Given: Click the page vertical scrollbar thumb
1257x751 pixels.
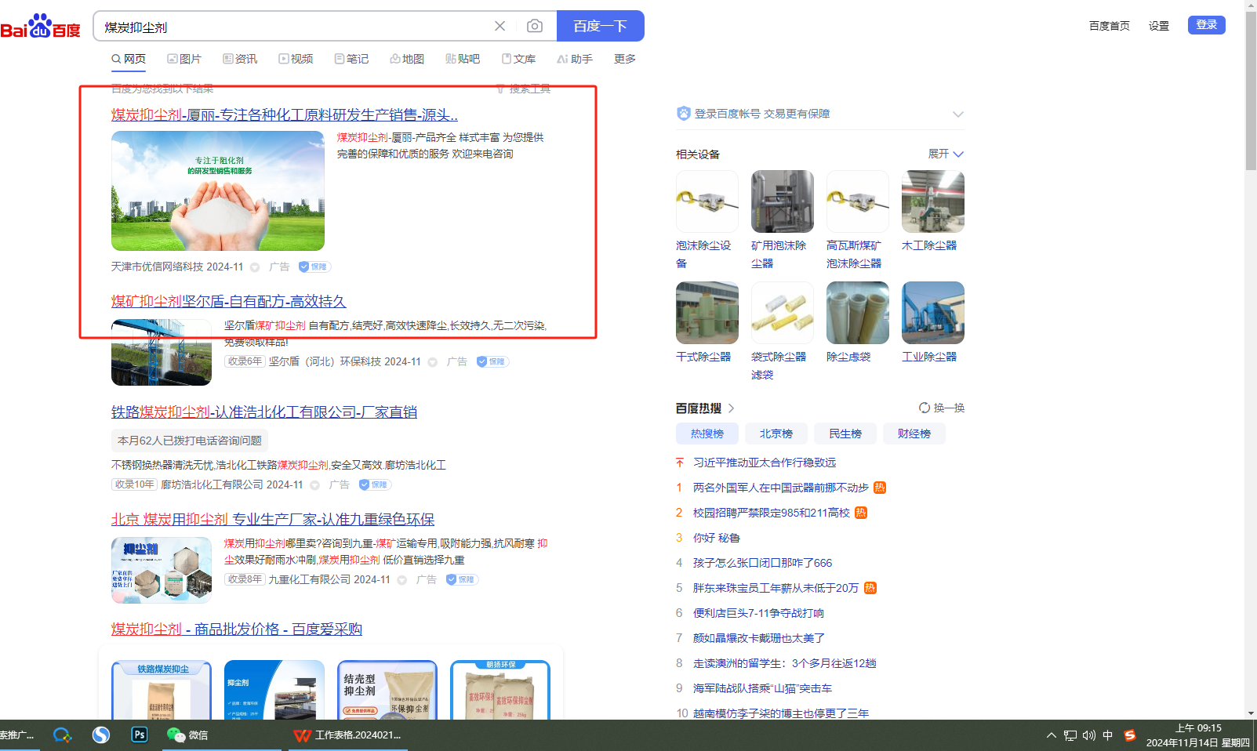Looking at the screenshot, I should pos(1251,90).
